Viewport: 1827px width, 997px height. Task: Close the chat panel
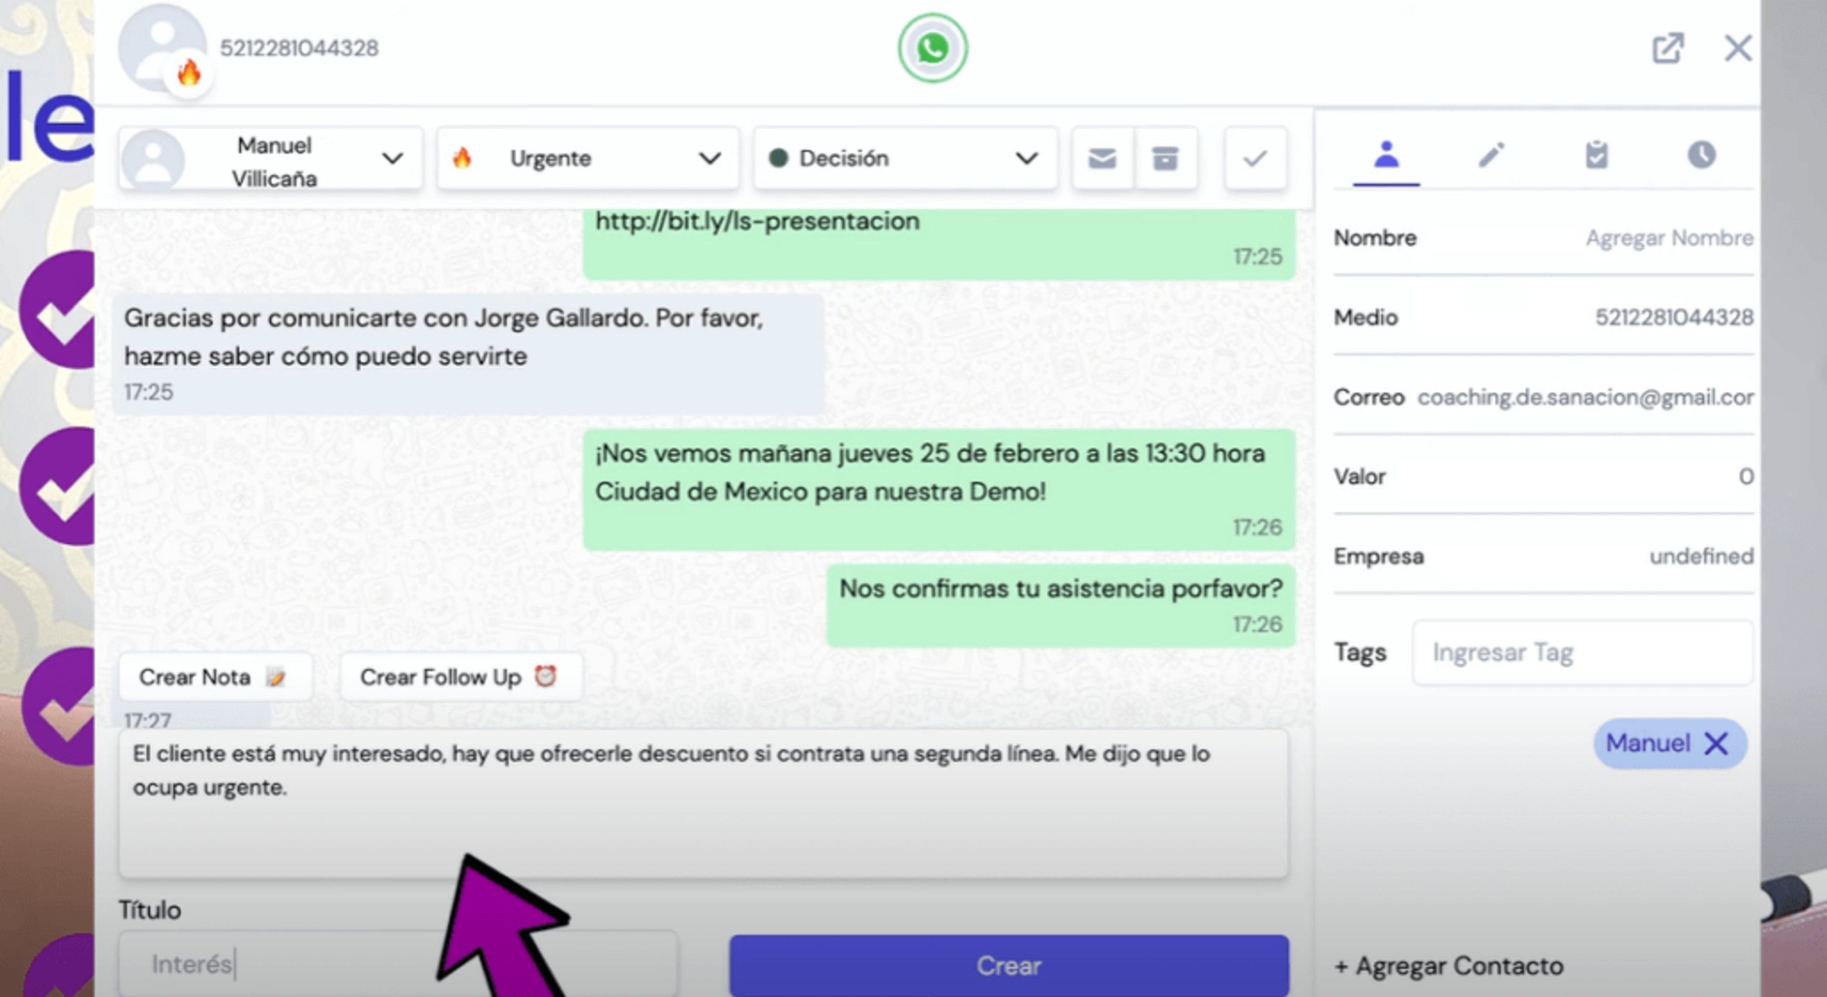coord(1738,48)
